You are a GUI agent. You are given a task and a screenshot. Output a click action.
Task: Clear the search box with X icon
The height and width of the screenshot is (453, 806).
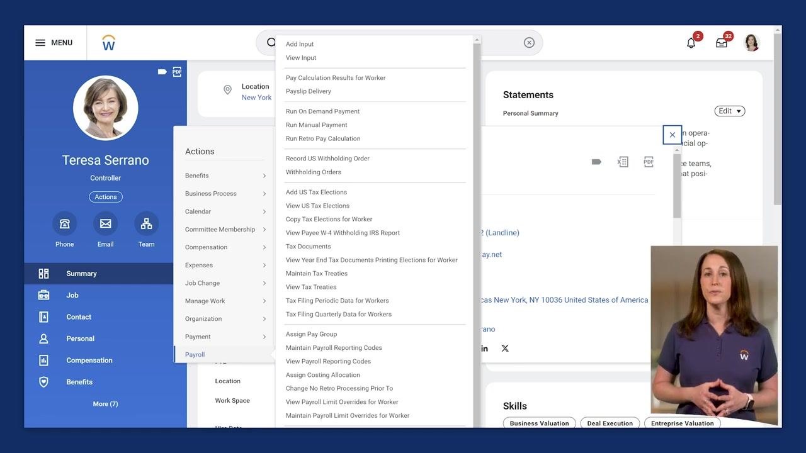[x=529, y=43]
